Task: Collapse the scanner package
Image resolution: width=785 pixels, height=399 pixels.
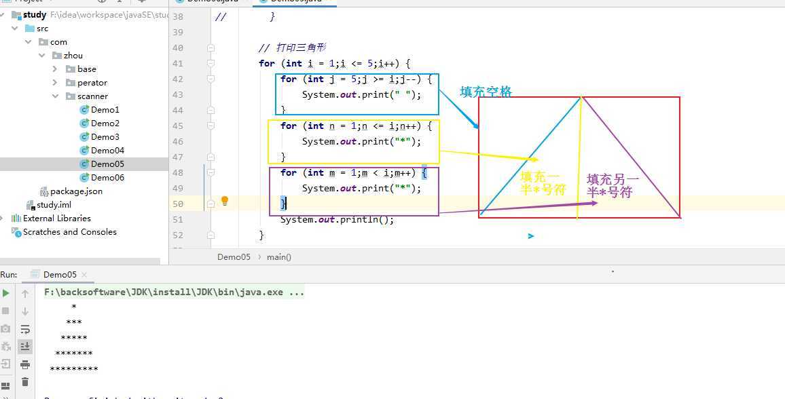Action: pos(56,96)
